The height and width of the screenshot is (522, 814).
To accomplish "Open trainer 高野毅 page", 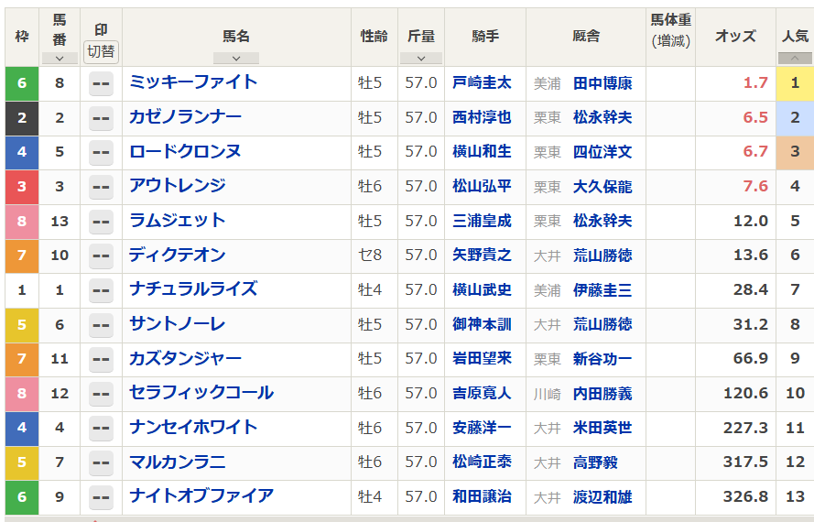I will pos(595,462).
